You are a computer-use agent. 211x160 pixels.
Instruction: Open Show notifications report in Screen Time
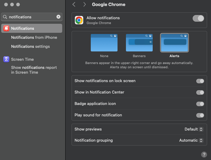pyautogui.click(x=34, y=70)
